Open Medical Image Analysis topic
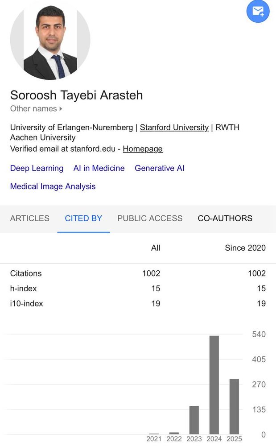This screenshot has height=446, width=276. click(53, 186)
